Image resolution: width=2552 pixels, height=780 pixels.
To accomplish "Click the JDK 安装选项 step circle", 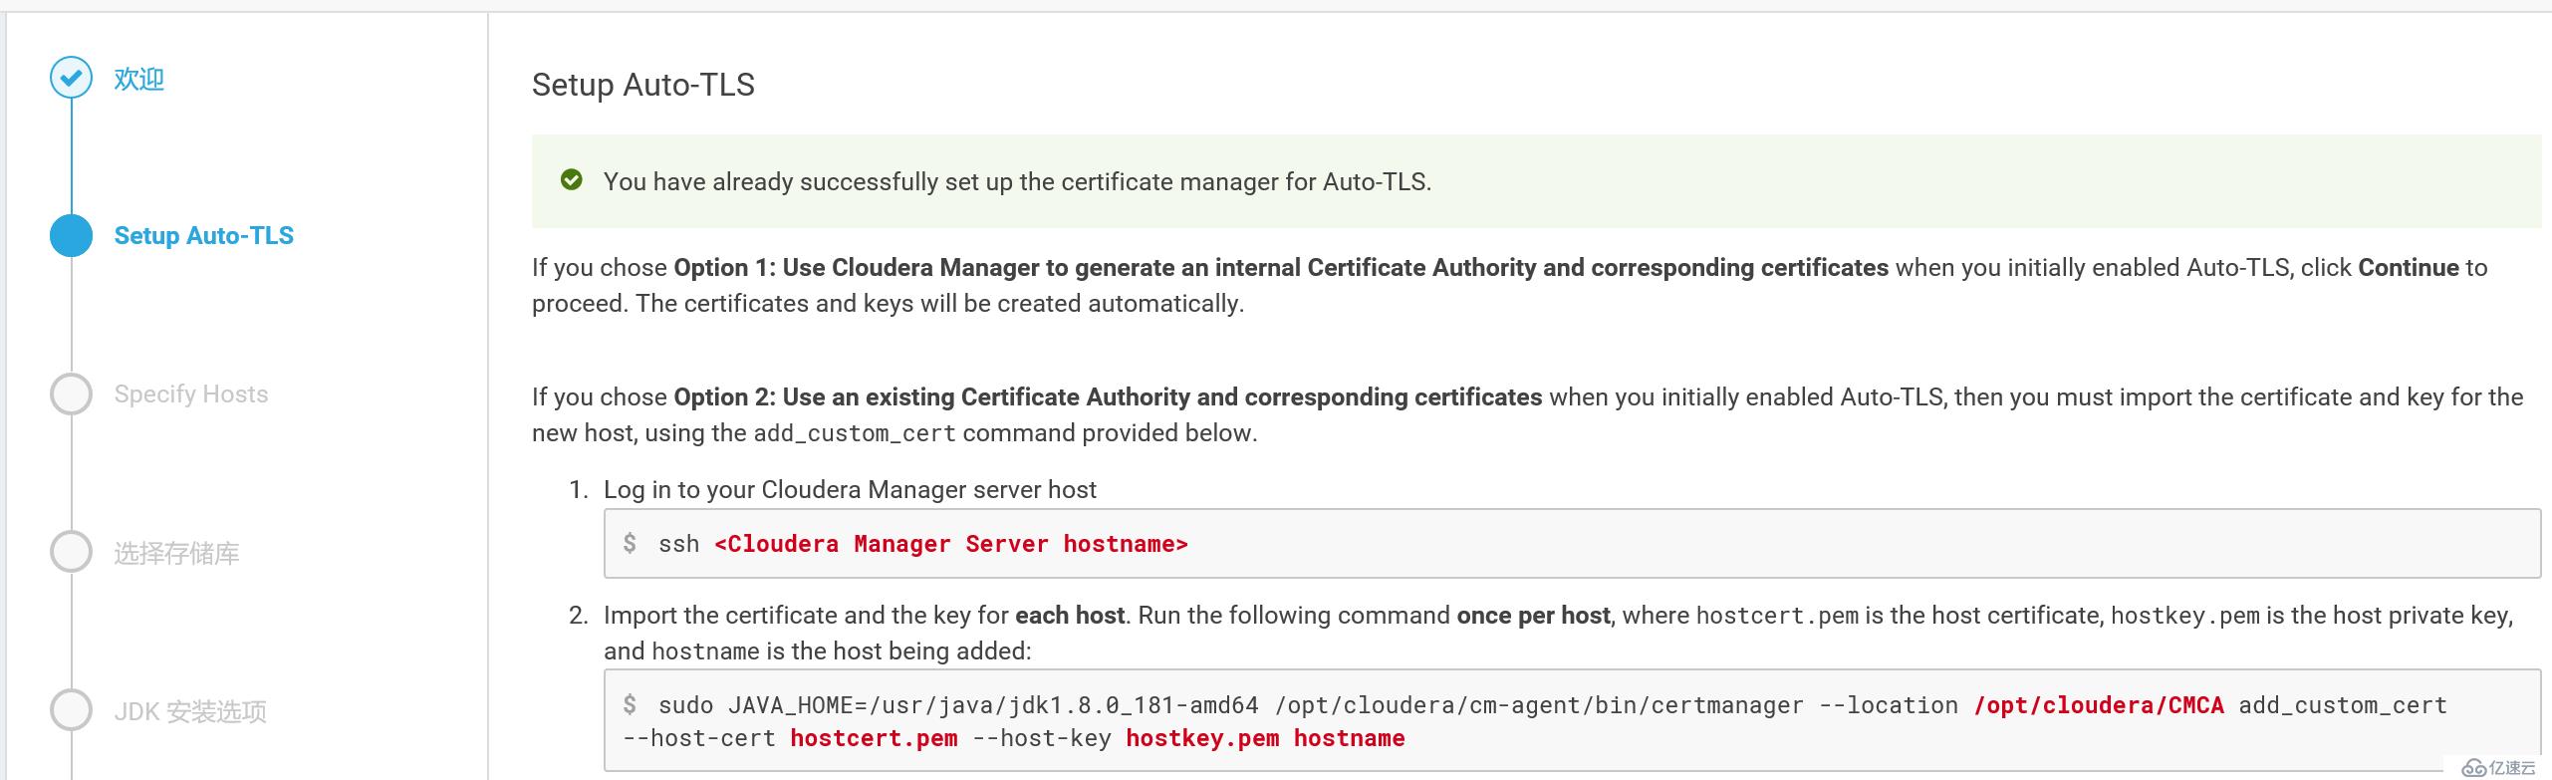I will [x=71, y=710].
